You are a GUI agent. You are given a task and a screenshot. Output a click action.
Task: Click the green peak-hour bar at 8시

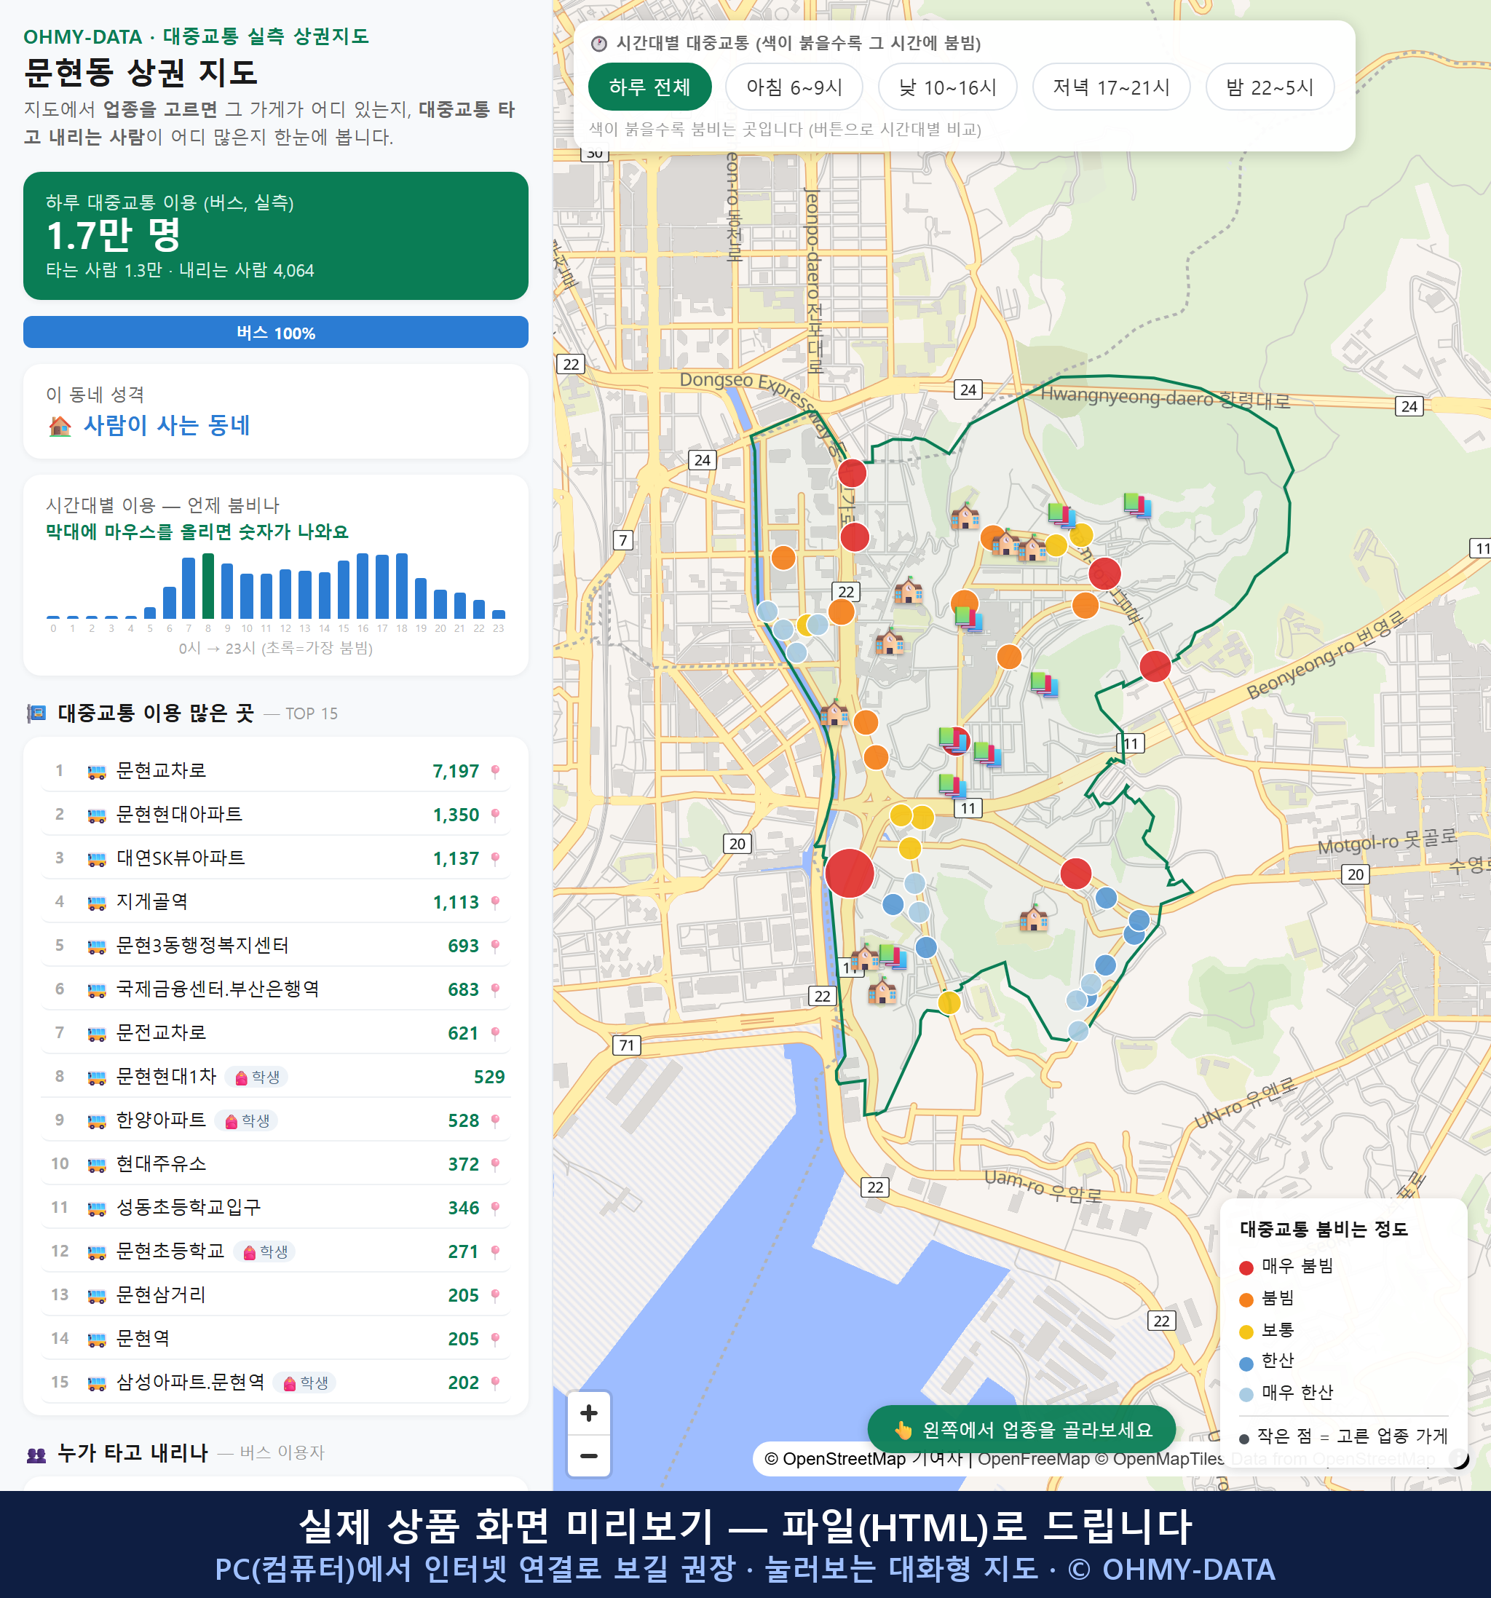pyautogui.click(x=208, y=586)
